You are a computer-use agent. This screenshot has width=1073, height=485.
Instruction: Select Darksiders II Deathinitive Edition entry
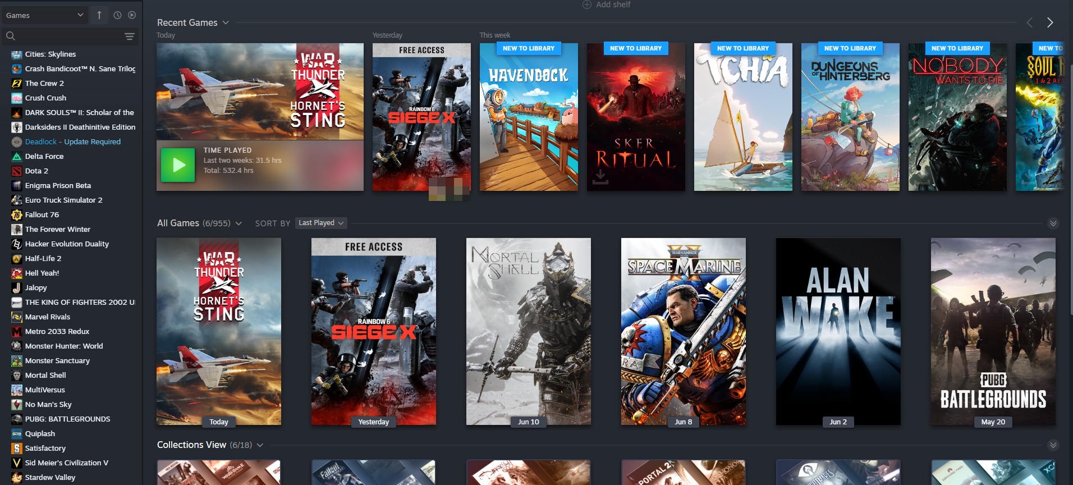click(73, 127)
